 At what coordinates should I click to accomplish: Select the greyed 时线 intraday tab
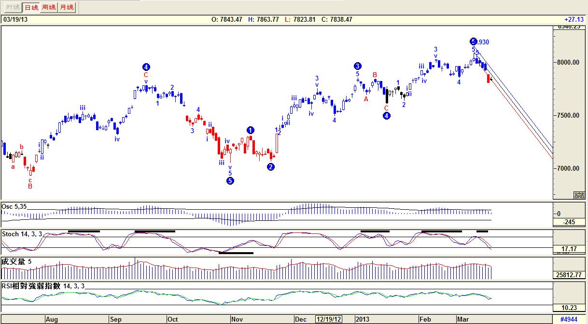(13, 7)
